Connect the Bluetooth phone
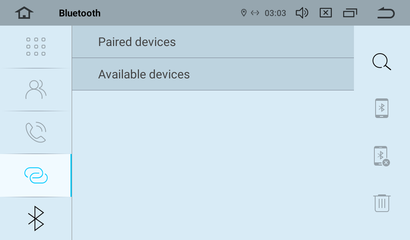The width and height of the screenshot is (410, 240). (x=382, y=108)
